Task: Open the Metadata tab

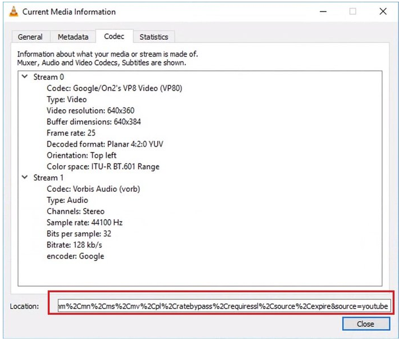Action: (73, 37)
